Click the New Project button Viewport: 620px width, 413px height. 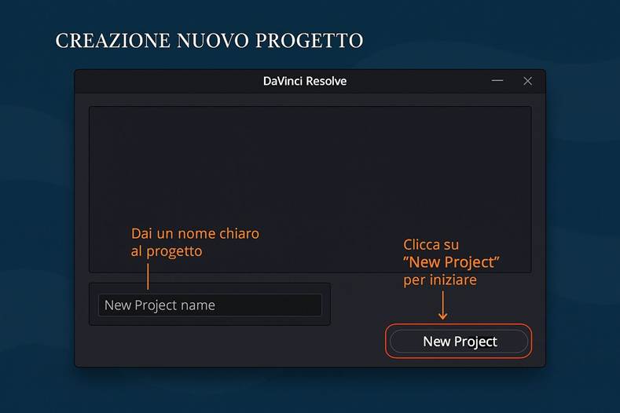pos(459,341)
